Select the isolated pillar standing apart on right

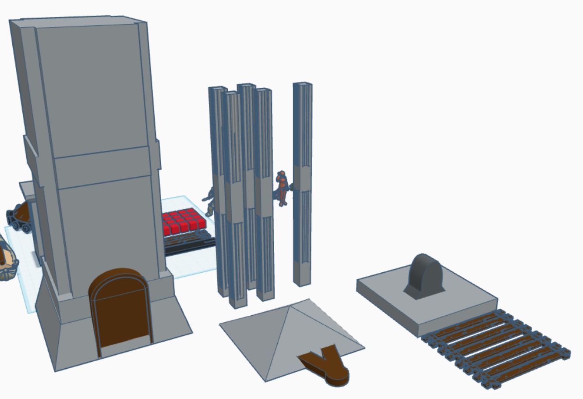coord(302,184)
